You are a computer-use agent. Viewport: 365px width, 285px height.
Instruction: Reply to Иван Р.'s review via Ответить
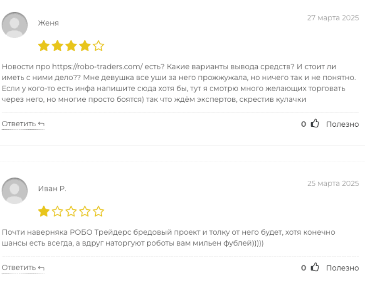23,268
